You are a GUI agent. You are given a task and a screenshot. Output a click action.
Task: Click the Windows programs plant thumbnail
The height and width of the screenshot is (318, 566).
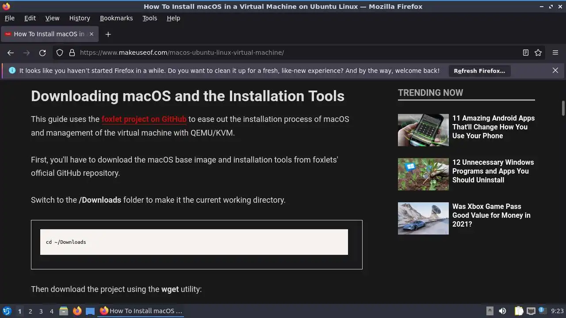tap(423, 174)
